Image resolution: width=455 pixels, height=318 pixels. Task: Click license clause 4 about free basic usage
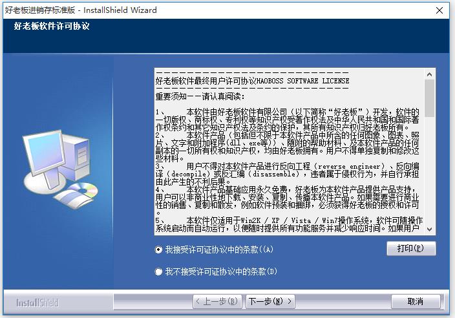pos(287,201)
